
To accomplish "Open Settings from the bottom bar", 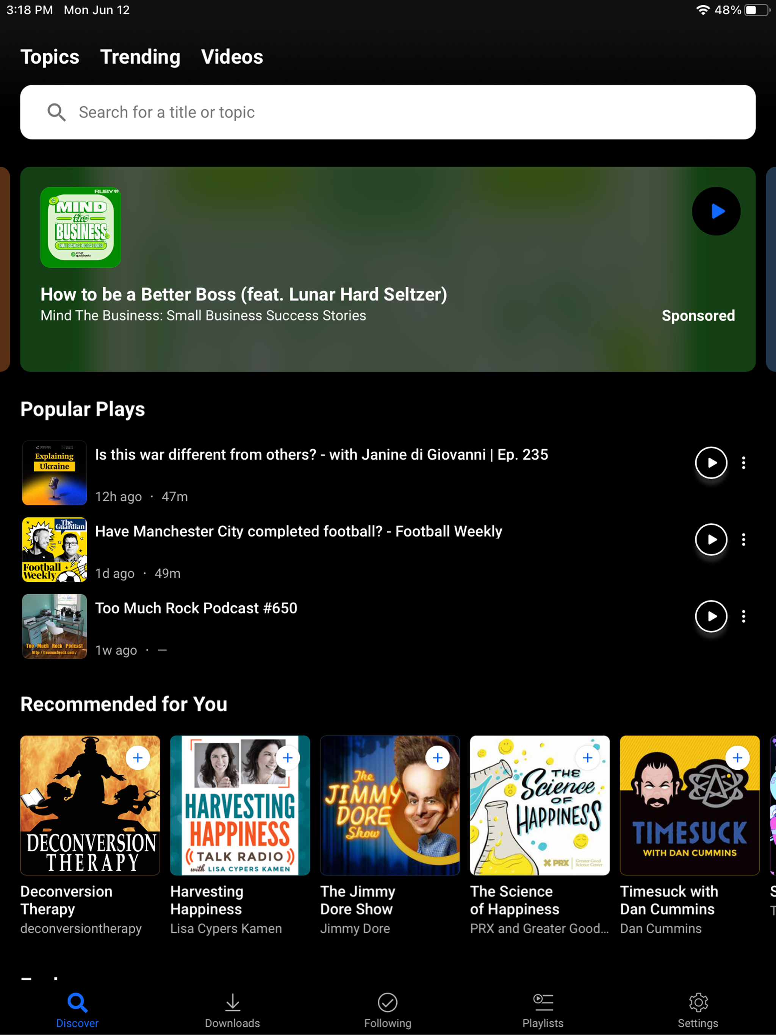I will click(x=698, y=1011).
